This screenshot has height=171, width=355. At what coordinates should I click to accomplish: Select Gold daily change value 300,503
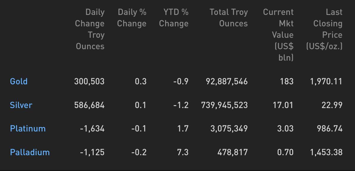tap(89, 81)
